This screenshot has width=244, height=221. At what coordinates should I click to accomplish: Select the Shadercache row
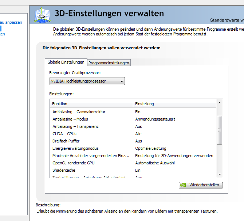click(133, 170)
